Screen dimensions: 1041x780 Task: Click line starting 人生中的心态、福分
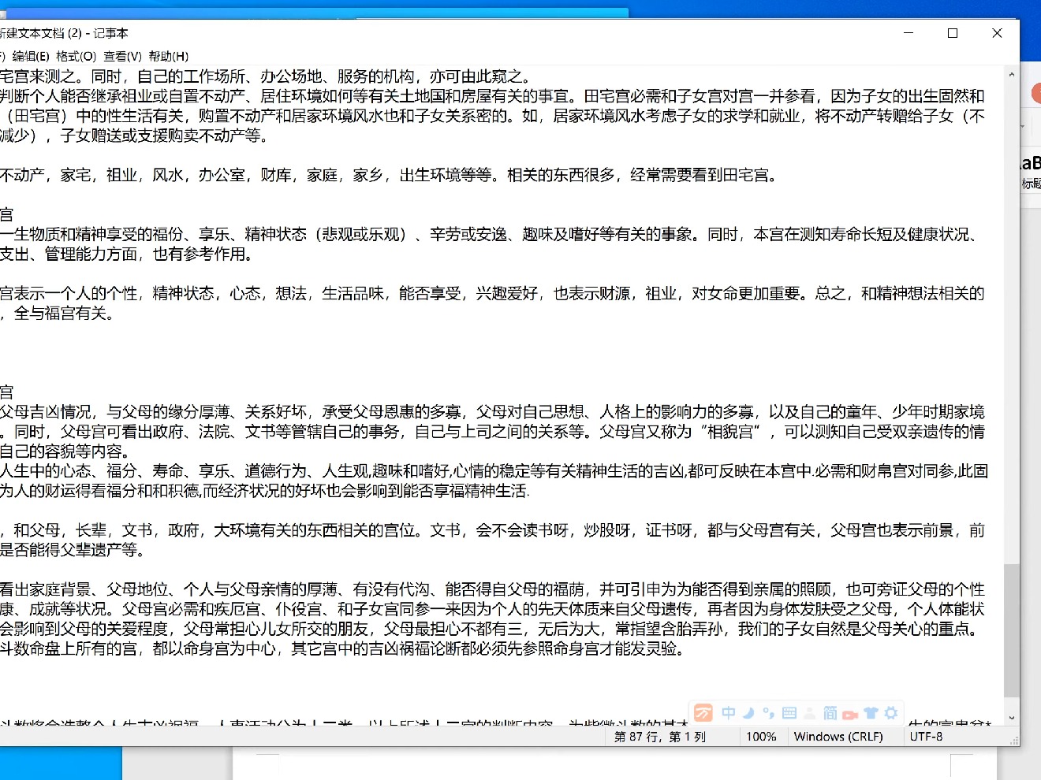click(x=494, y=471)
